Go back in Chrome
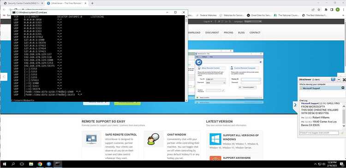This screenshot has width=346, height=168. [x=4, y=10]
